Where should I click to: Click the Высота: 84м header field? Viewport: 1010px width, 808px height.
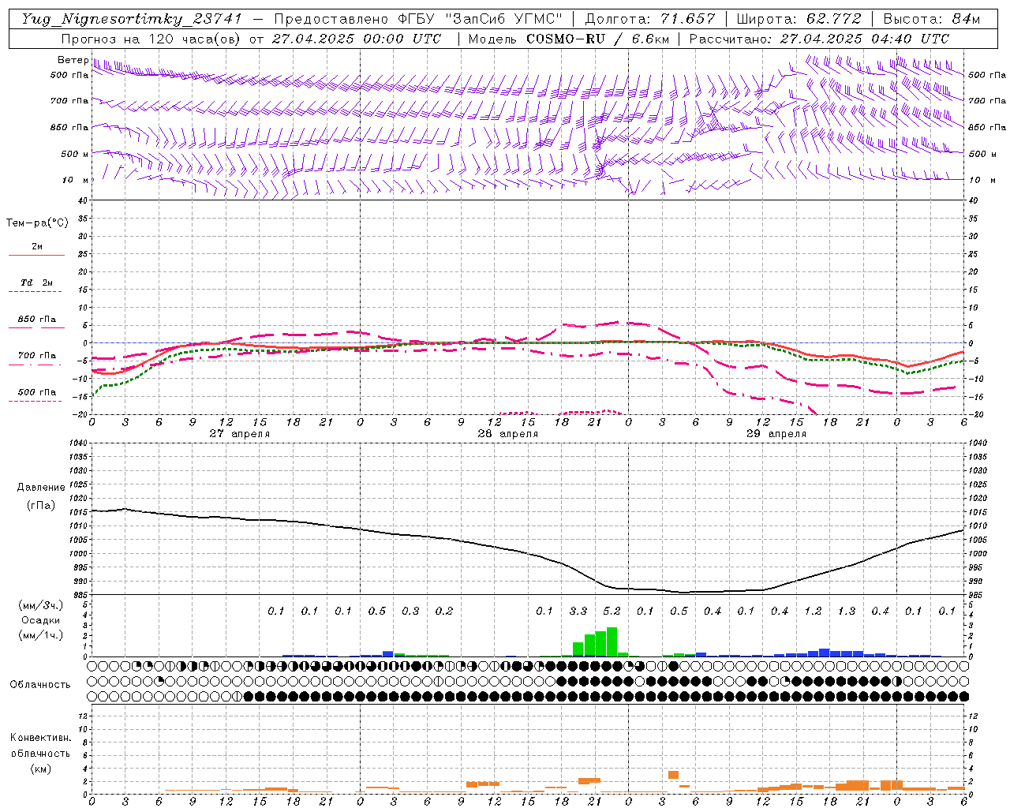tap(932, 19)
